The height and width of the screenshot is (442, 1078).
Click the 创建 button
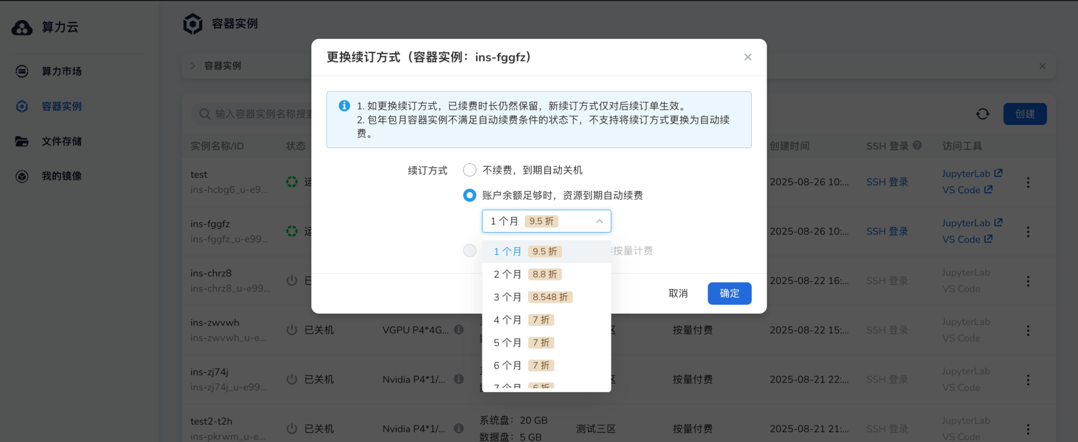tap(1025, 114)
